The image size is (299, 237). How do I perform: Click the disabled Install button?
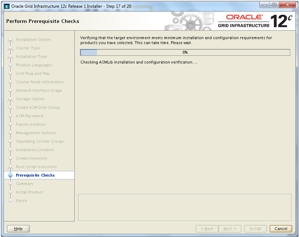[255, 229]
